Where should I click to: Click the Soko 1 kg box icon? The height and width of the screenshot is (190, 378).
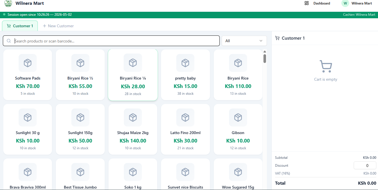(133, 172)
